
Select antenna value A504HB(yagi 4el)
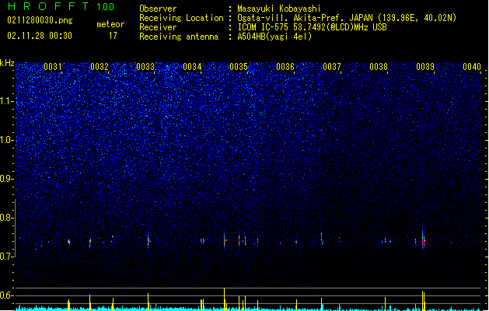click(274, 37)
